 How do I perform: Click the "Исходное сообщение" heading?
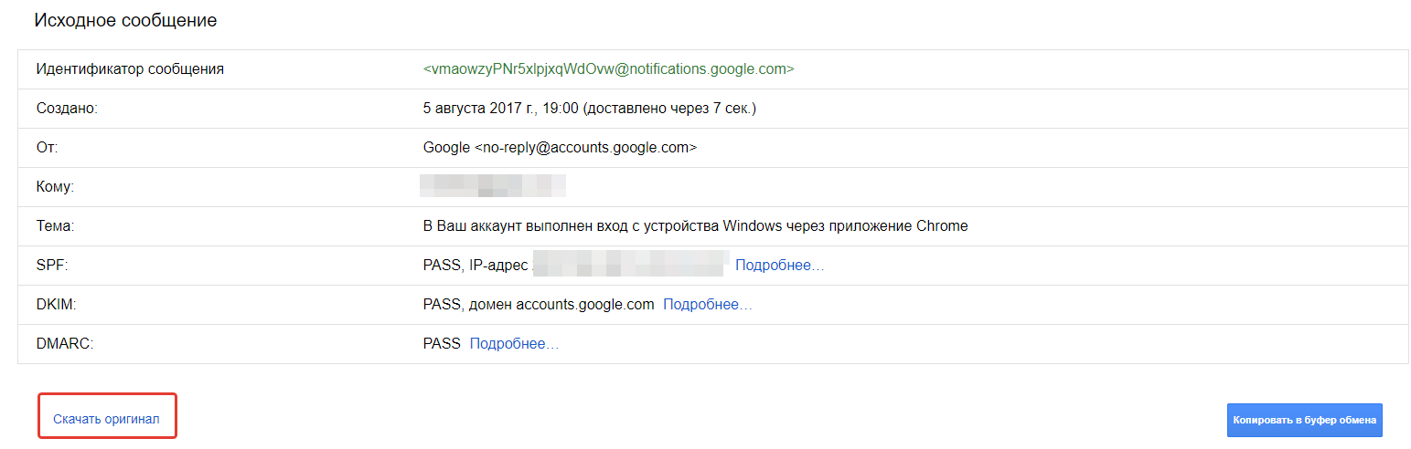(x=125, y=20)
